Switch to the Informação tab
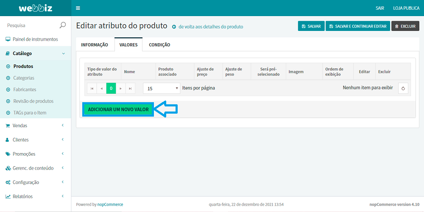This screenshot has height=212, width=424. 95,45
